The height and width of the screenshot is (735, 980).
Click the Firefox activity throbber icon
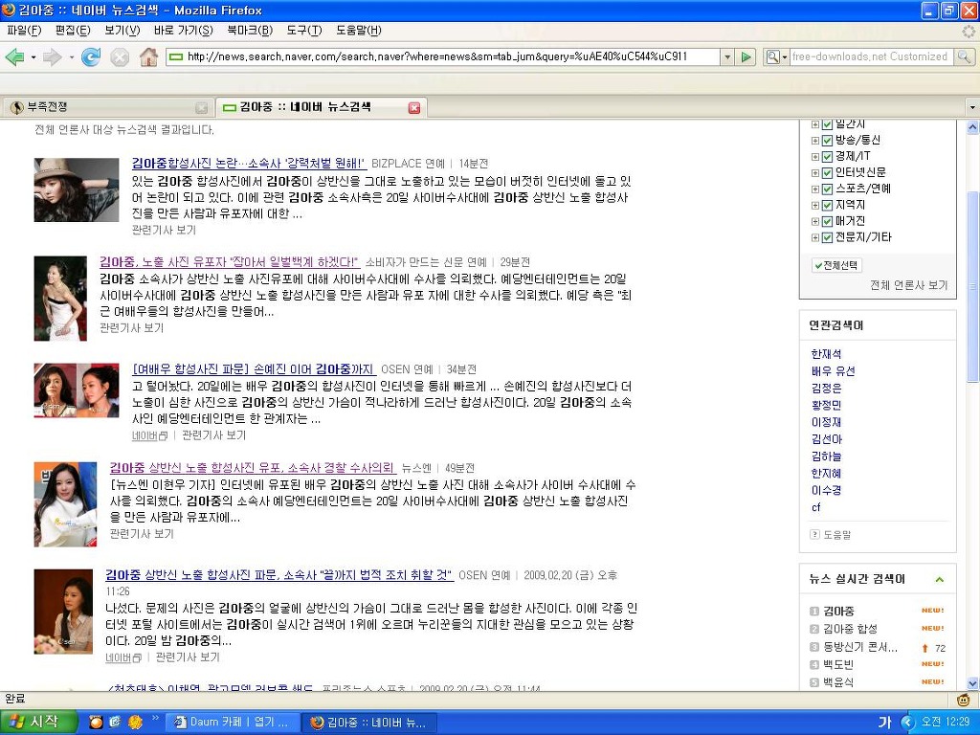pyautogui.click(x=969, y=31)
